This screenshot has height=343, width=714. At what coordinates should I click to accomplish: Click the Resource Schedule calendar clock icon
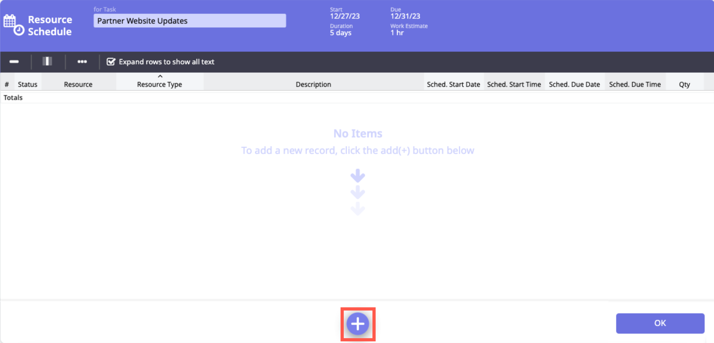[13, 25]
